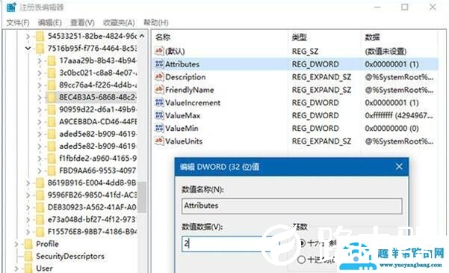
Task: Click folder icon of e73a048d-bf27-4f12 key
Action: (40, 220)
